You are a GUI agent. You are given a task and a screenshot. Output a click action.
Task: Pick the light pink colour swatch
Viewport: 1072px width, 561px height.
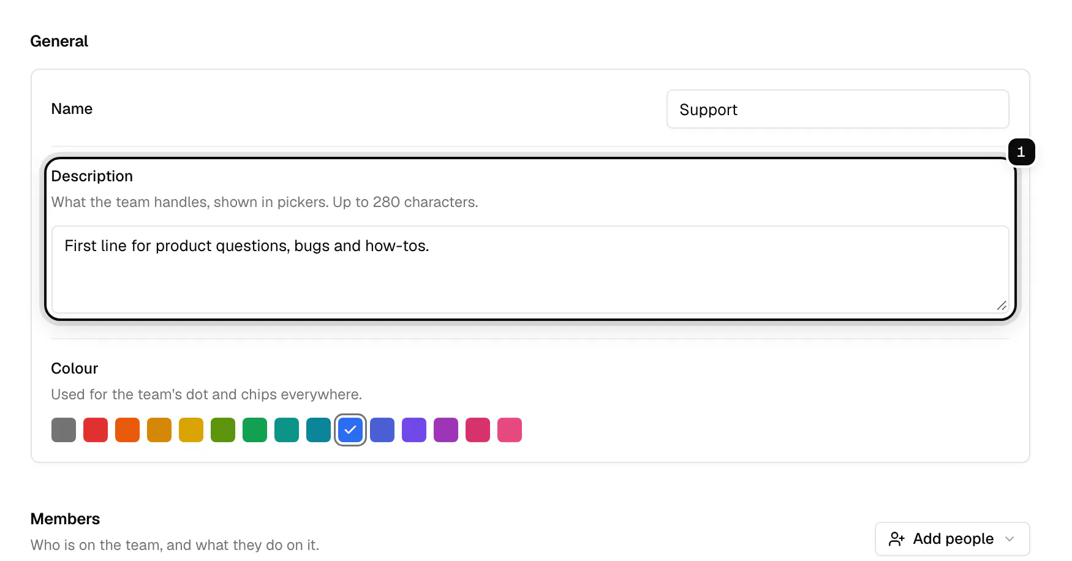click(x=510, y=430)
